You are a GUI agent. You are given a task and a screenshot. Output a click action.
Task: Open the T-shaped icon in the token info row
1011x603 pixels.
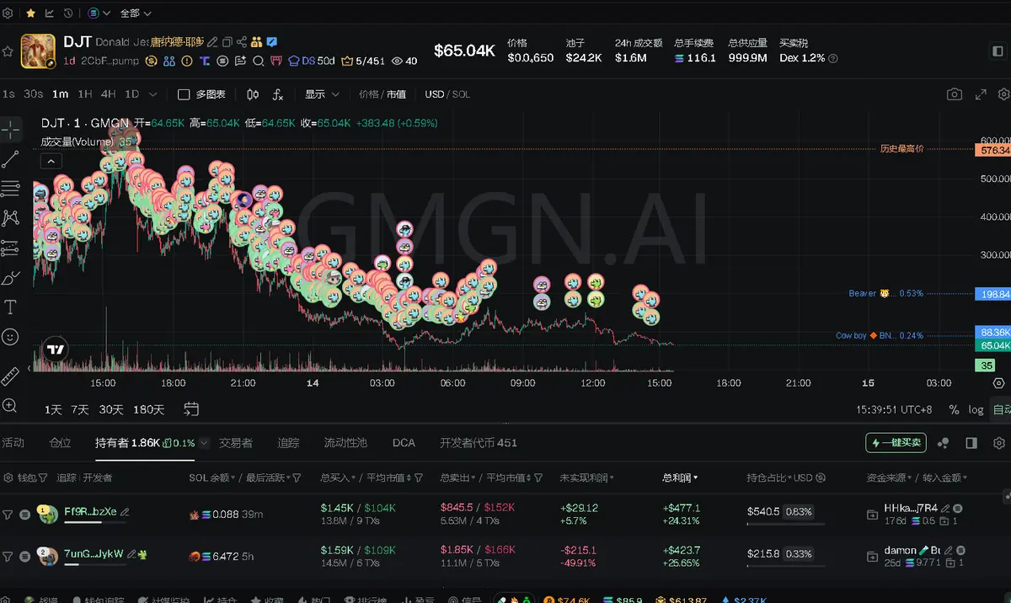pyautogui.click(x=203, y=61)
